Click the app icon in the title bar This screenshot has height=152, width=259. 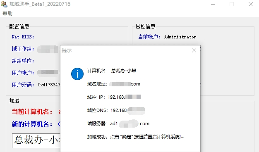[4, 4]
